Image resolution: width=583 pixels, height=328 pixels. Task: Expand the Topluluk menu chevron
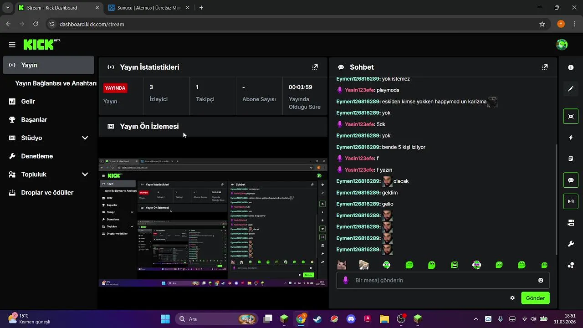(85, 174)
